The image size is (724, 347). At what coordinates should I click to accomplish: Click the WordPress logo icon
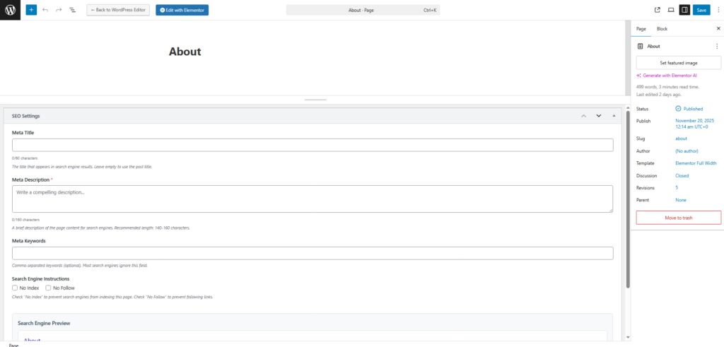(10, 10)
